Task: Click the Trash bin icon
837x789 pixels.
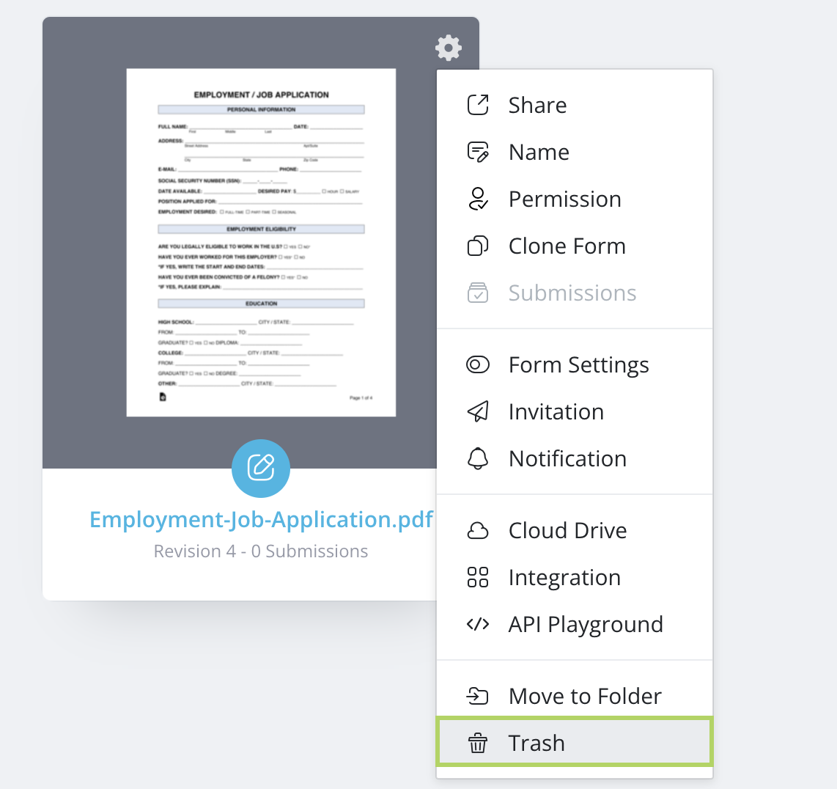Action: pos(478,743)
